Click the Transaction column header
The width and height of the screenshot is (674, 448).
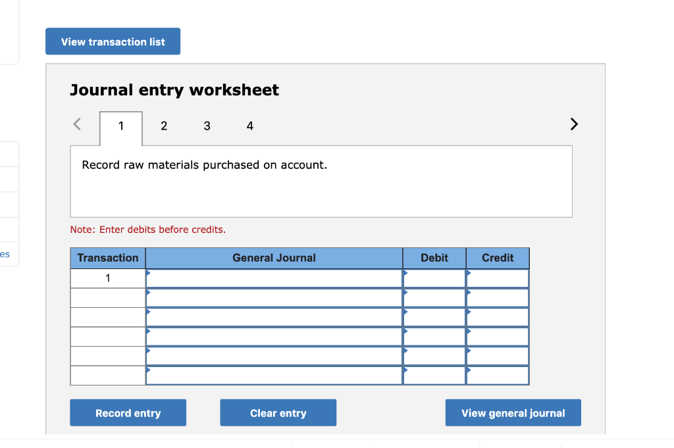[x=108, y=258]
